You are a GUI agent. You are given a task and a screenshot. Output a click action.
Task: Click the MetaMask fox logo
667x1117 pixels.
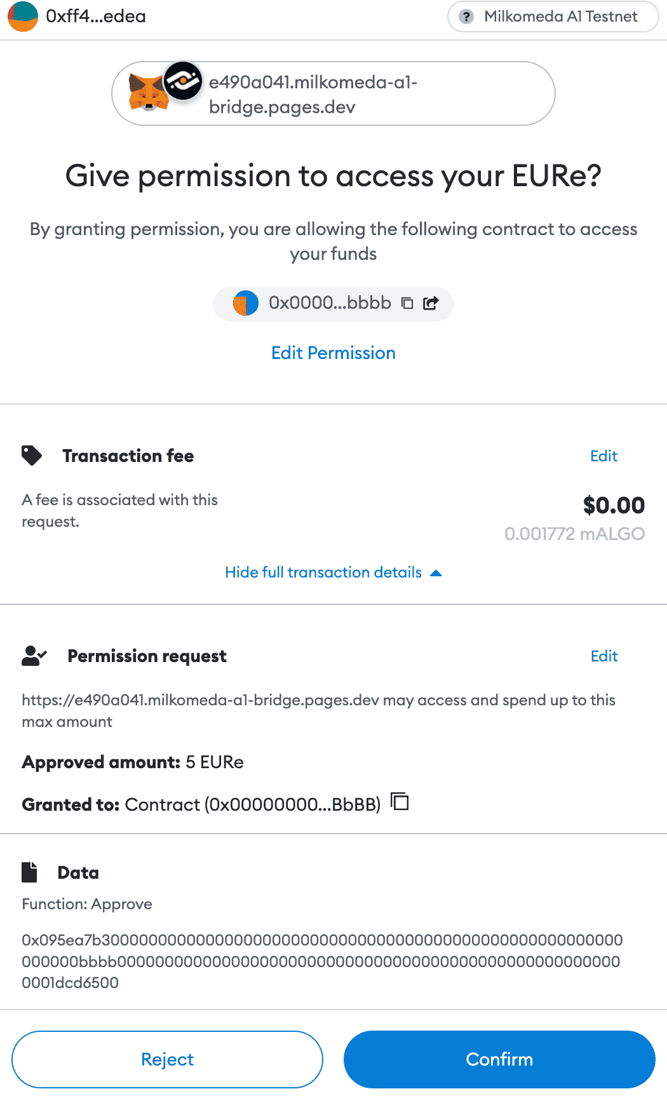point(149,93)
